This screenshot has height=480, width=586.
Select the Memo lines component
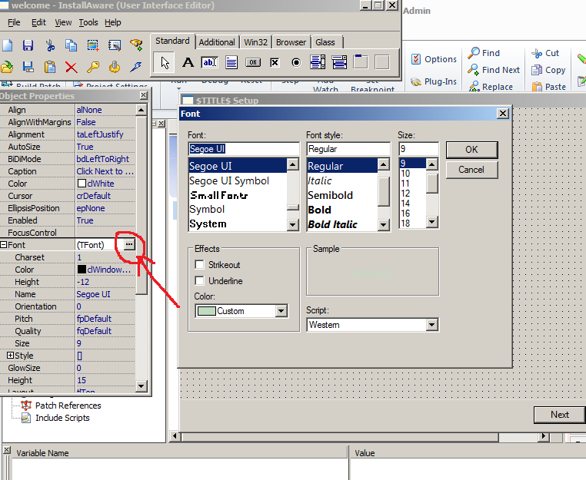[x=231, y=62]
